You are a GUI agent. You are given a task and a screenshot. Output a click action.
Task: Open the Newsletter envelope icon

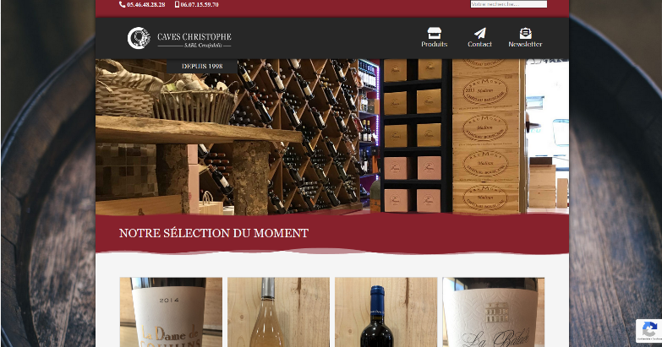525,33
